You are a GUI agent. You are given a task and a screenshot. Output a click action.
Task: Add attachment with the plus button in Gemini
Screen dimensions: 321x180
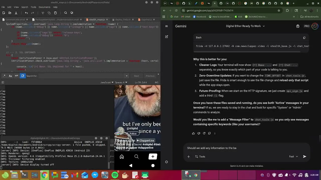[189, 156]
